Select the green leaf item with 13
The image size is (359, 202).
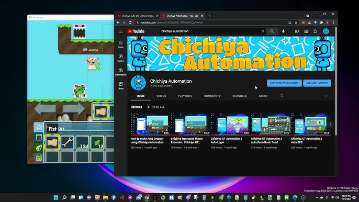(97, 142)
